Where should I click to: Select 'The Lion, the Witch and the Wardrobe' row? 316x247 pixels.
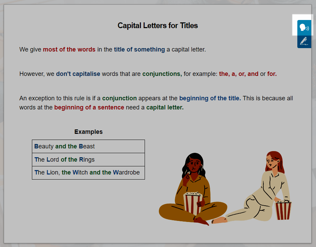[88, 172]
